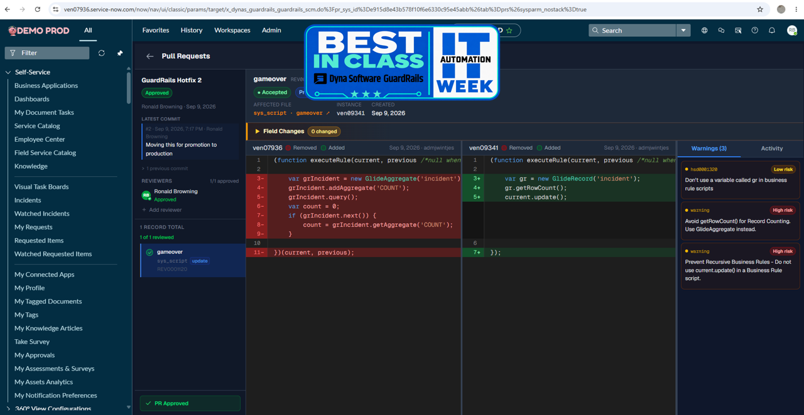Click the Accepted status badge

(x=272, y=92)
